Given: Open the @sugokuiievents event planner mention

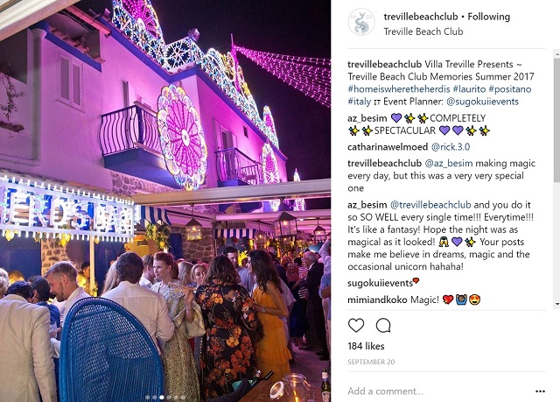Looking at the screenshot, I should (x=482, y=102).
